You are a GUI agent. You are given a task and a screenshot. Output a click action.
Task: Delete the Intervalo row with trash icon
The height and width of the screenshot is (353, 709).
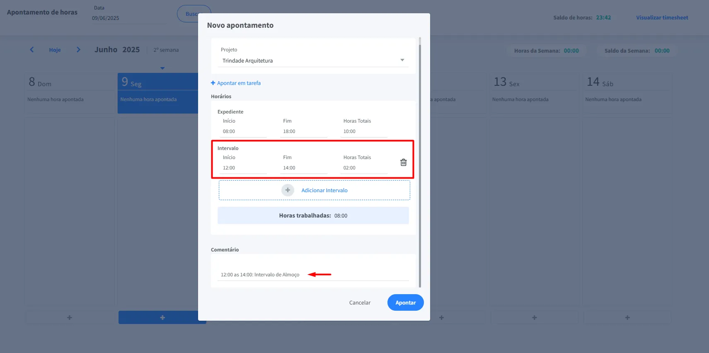click(x=403, y=162)
